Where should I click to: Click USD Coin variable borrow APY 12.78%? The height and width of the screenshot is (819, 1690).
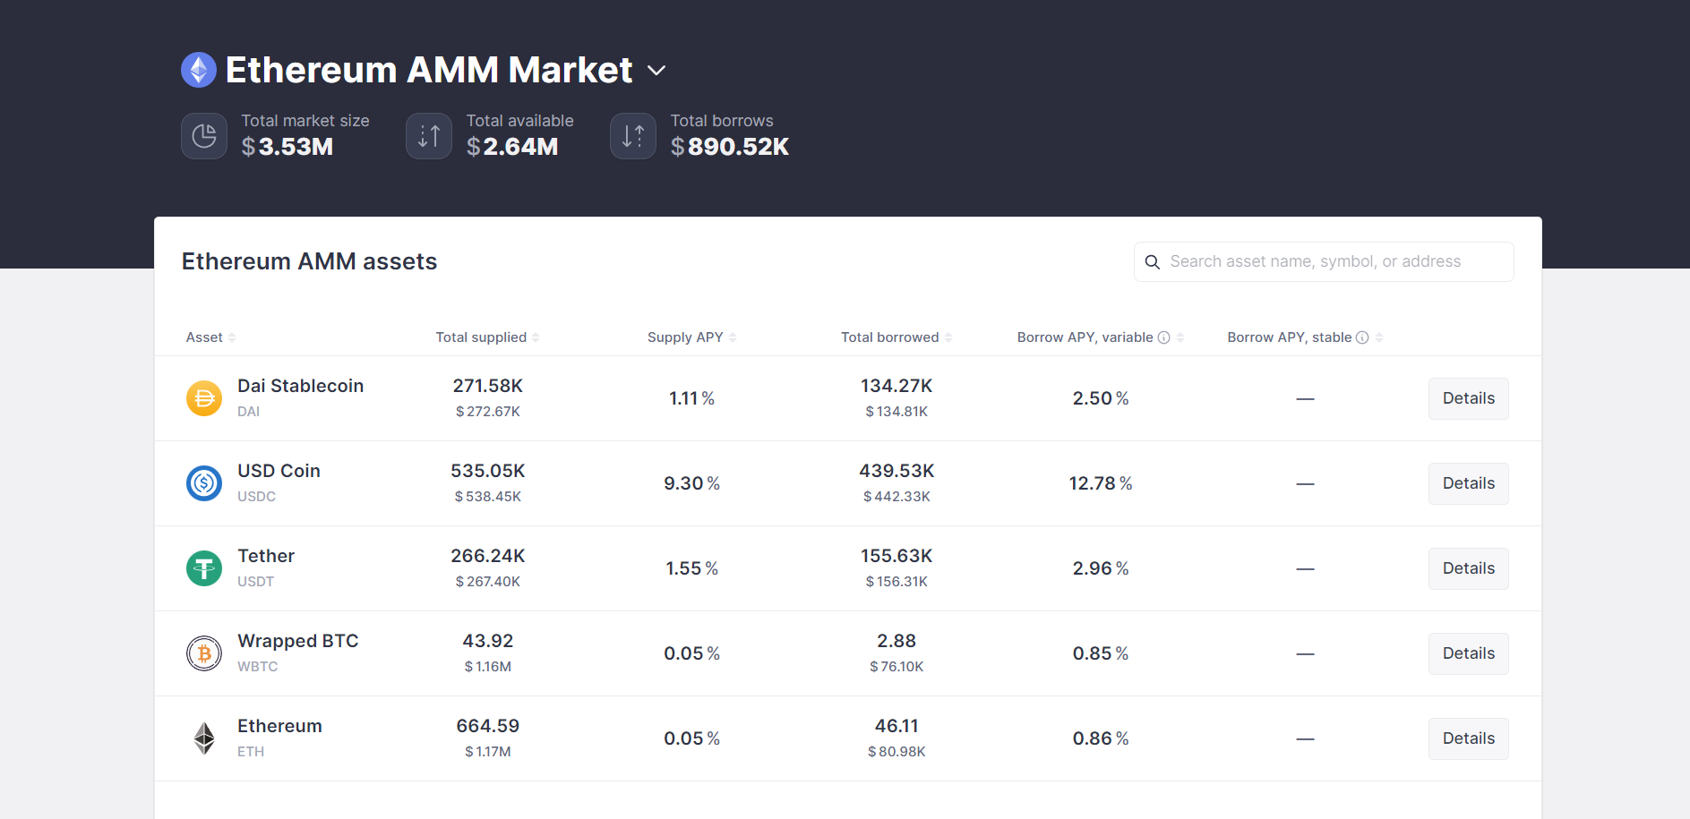pos(1101,483)
